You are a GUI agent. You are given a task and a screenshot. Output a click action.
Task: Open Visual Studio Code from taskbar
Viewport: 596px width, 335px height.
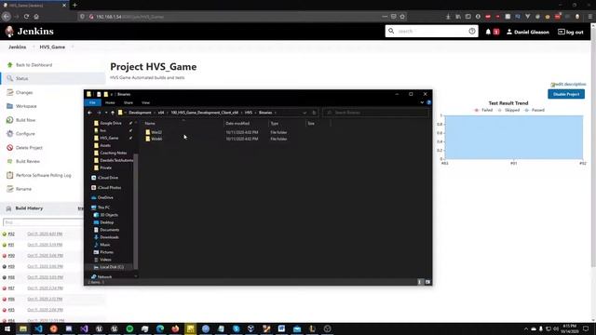click(38, 328)
